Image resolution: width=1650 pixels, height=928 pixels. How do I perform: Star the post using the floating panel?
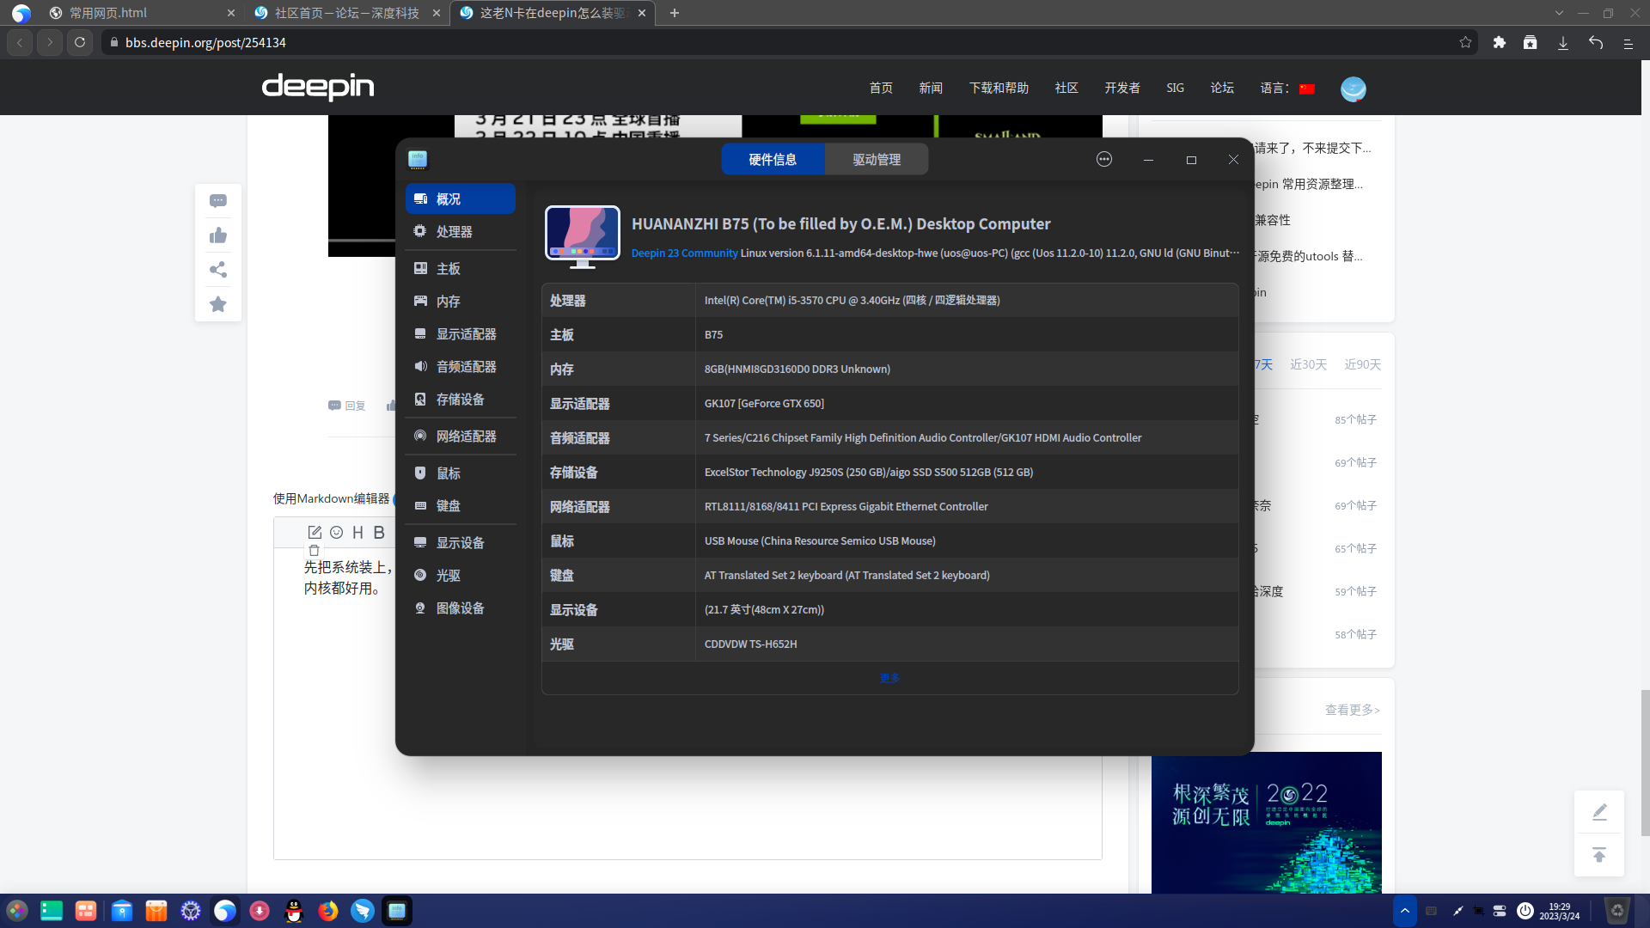pos(217,304)
